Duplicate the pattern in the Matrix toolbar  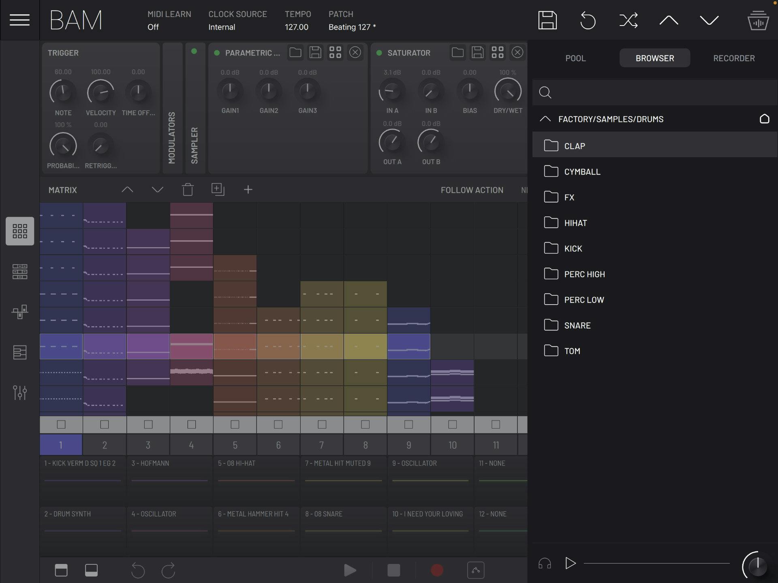tap(218, 189)
